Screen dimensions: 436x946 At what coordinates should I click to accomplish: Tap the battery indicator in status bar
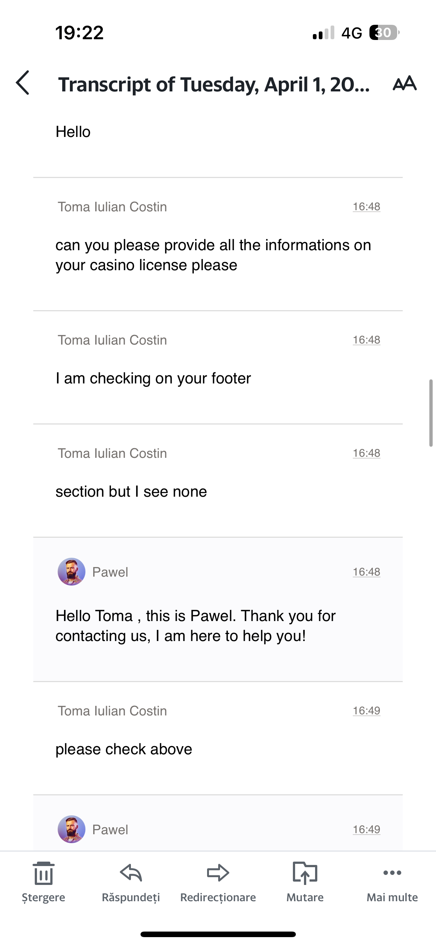(384, 33)
